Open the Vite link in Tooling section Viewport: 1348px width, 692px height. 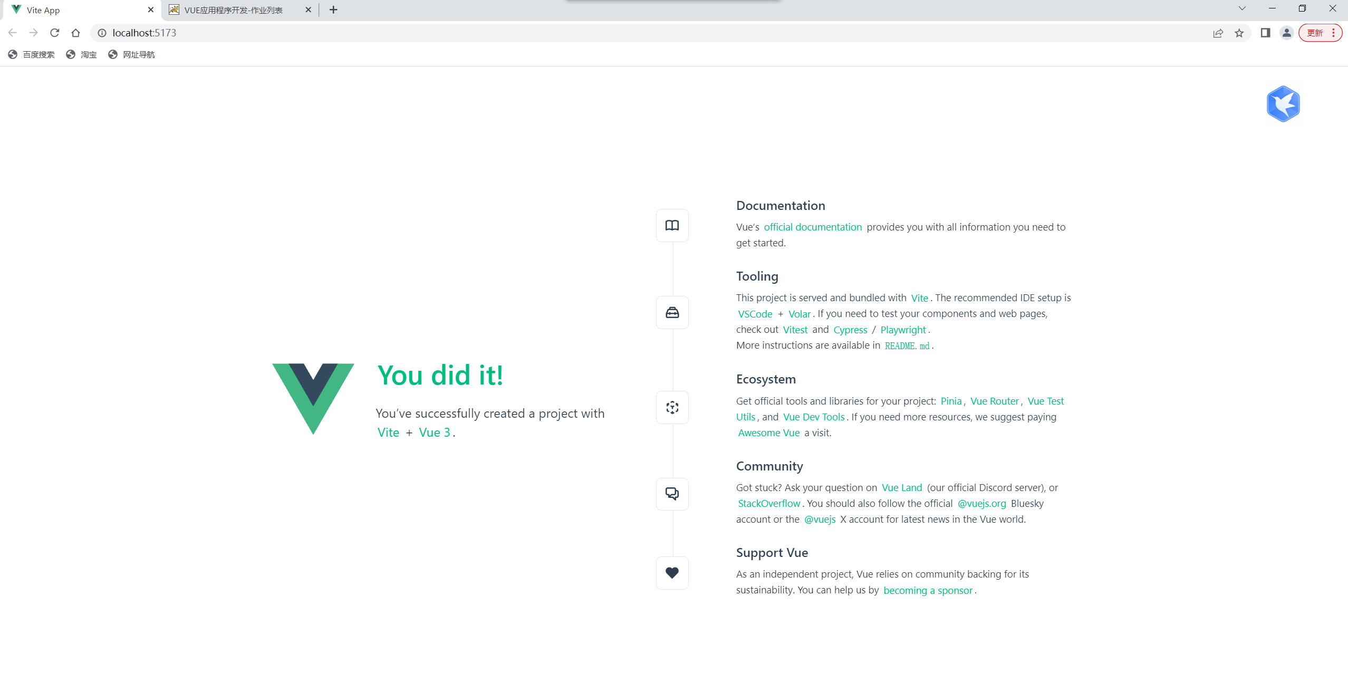click(919, 298)
